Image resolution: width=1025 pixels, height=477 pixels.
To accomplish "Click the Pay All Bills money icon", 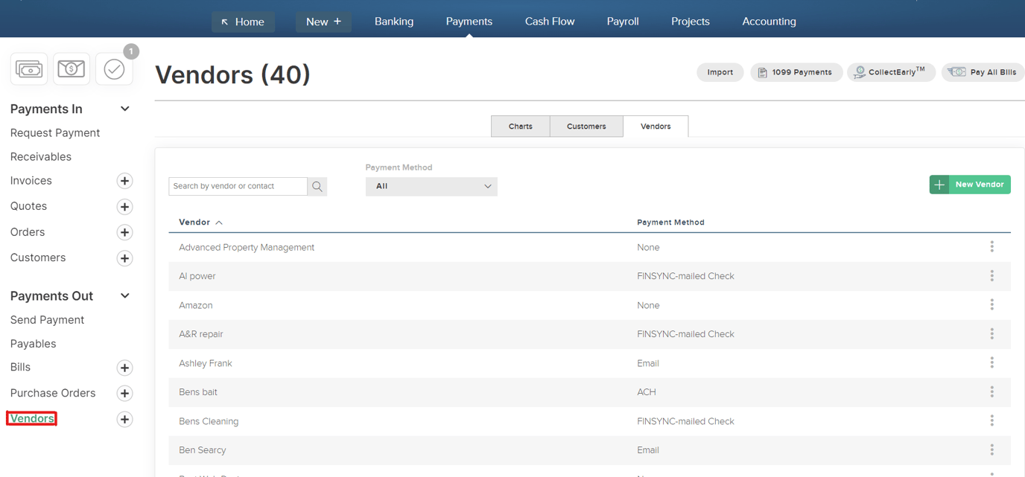I will click(x=959, y=71).
